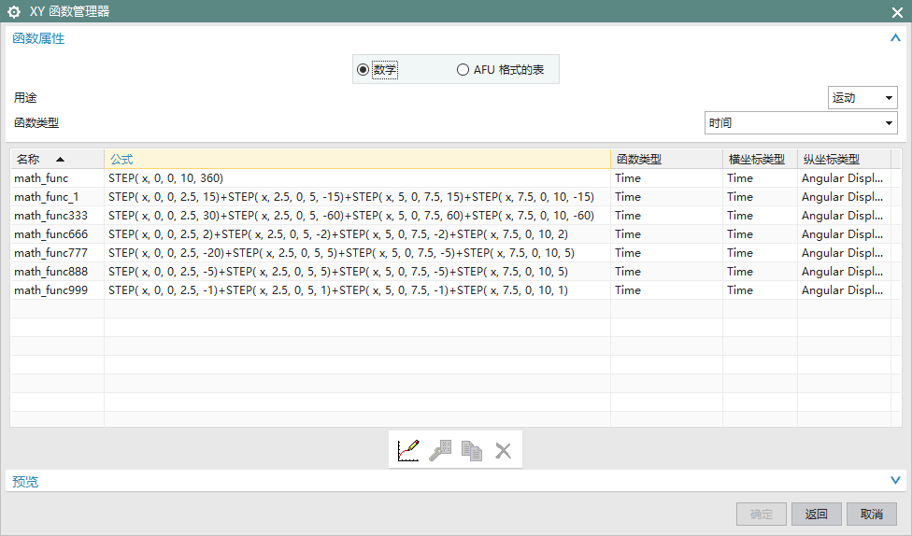Click the 横坐标类型 column header
The image size is (912, 536).
[760, 160]
